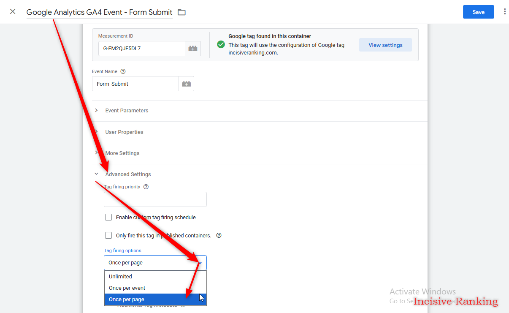Close the tag editor with X icon
Screen dimensions: 509x313
(13, 12)
